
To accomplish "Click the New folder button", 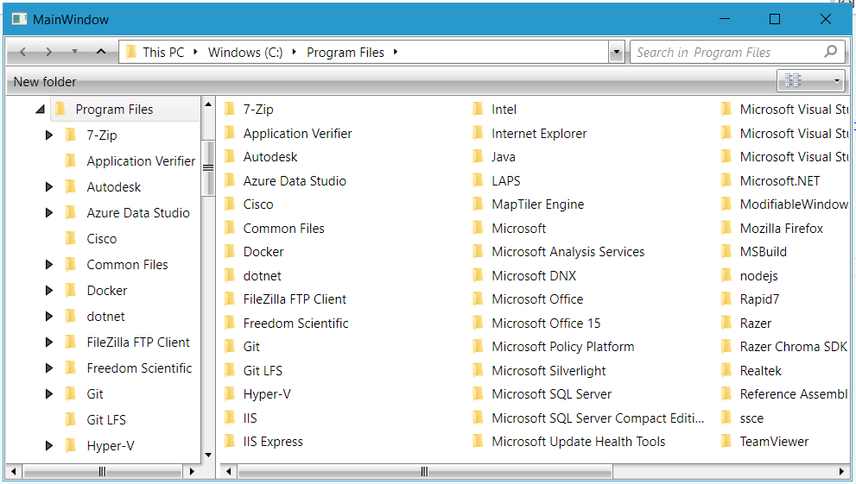I will 45,82.
